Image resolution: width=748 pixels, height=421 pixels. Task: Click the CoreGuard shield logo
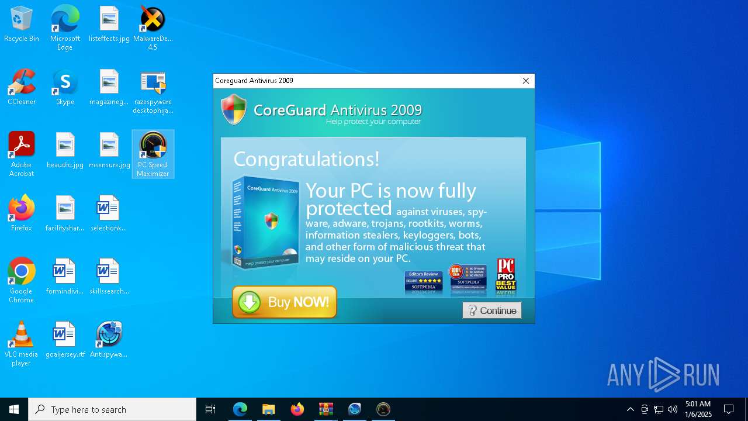(234, 109)
